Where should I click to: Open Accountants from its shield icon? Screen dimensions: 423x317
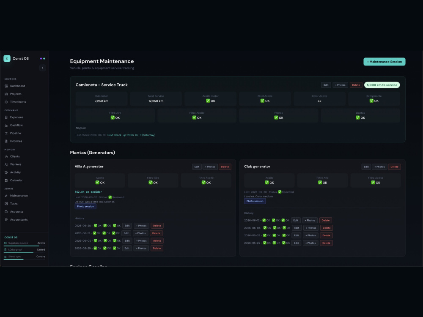pyautogui.click(x=6, y=220)
